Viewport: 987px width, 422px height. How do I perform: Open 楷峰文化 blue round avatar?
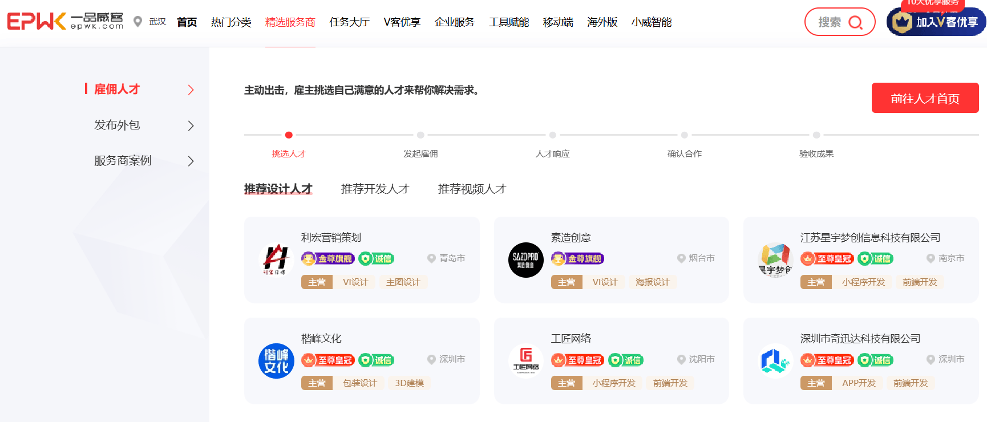276,360
